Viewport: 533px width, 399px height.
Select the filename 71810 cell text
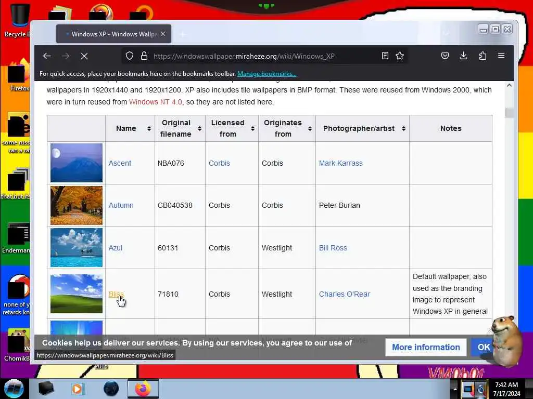click(x=168, y=294)
